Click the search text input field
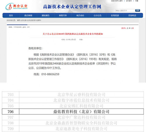Viewport: 146px width, 132px height. pyautogui.click(x=125, y=11)
